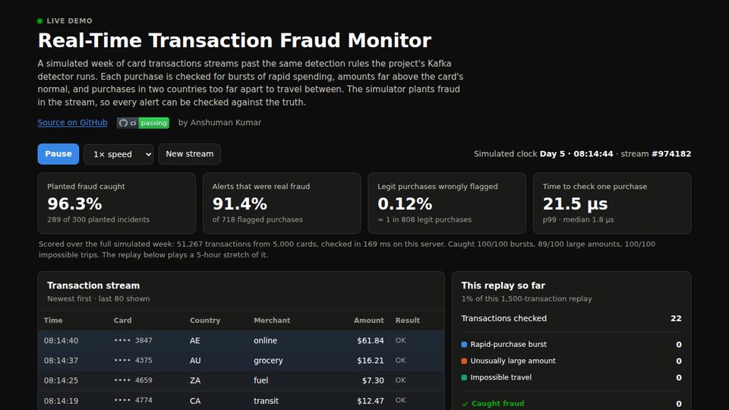This screenshot has width=729, height=410.
Task: Click the CA country cell
Action: point(195,401)
